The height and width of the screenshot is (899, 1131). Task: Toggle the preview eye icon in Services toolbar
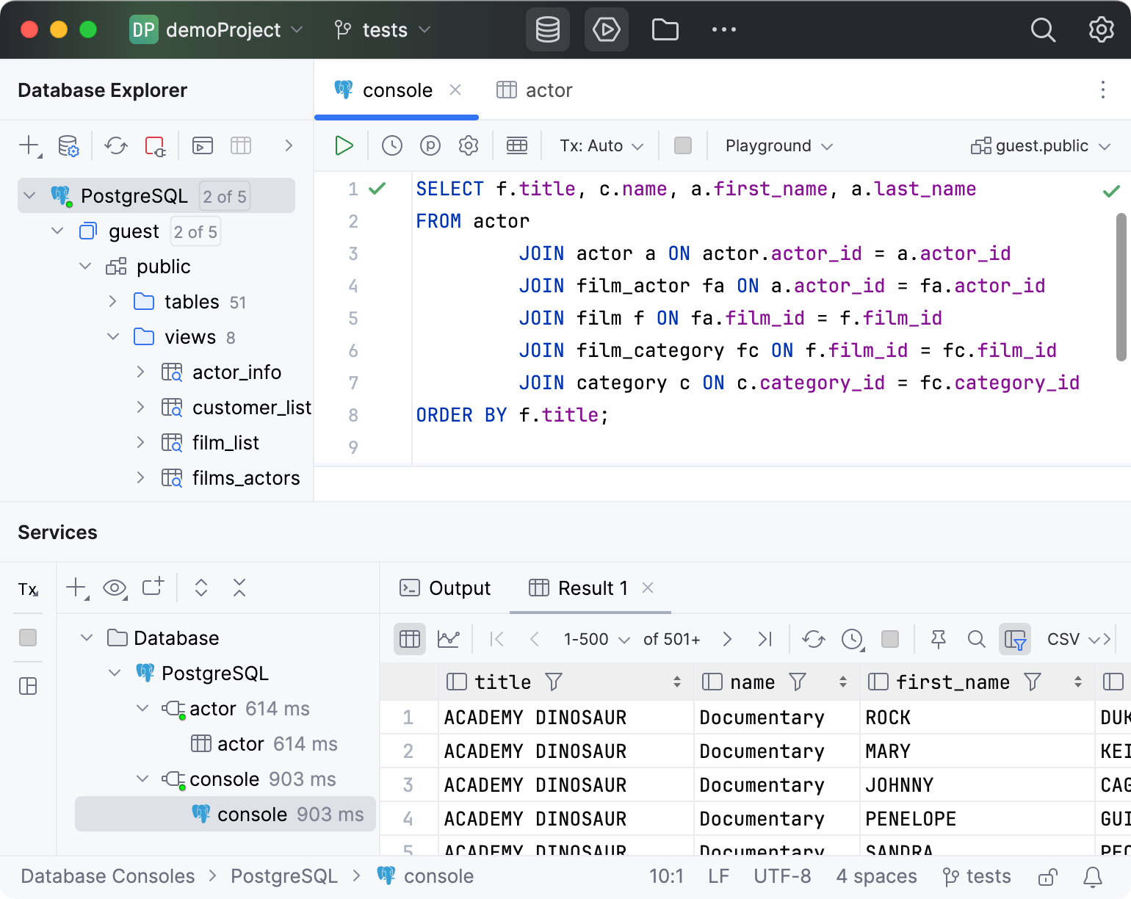[115, 588]
